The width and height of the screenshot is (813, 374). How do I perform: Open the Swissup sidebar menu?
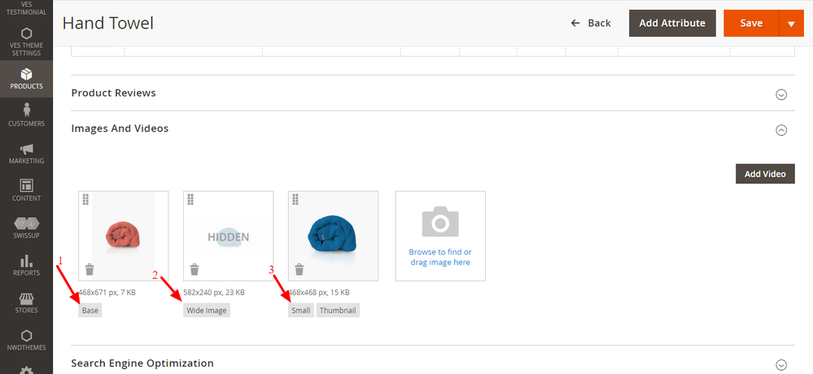26,228
